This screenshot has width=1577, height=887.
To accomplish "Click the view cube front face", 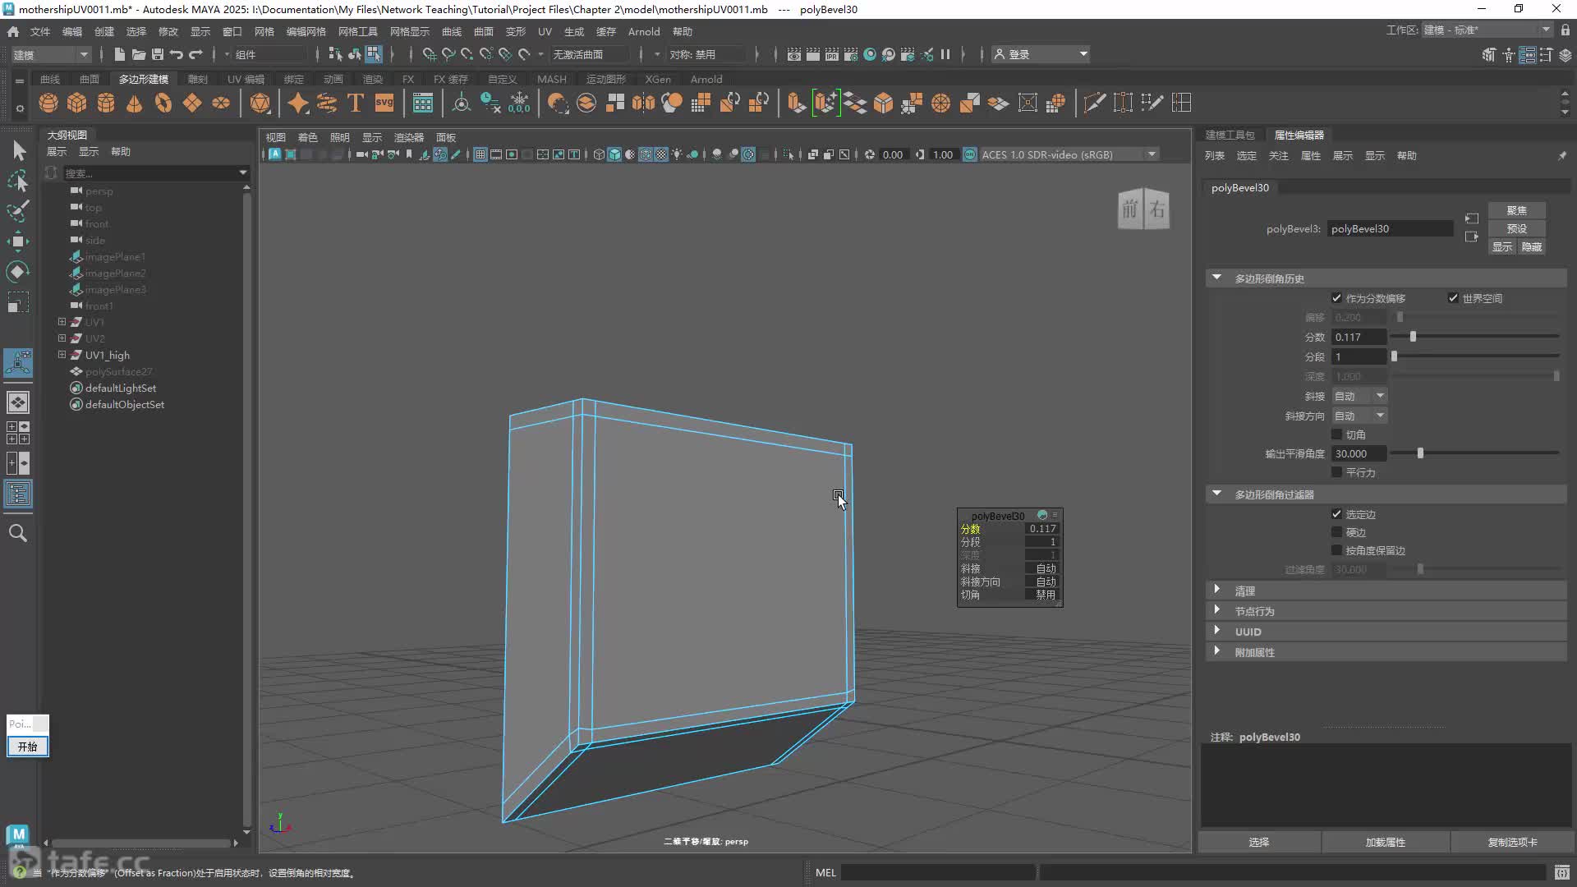I will point(1130,210).
